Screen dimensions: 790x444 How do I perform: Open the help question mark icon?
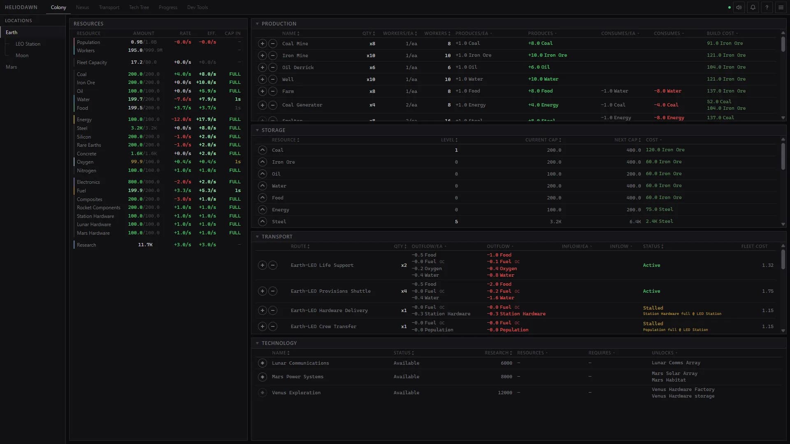(767, 7)
